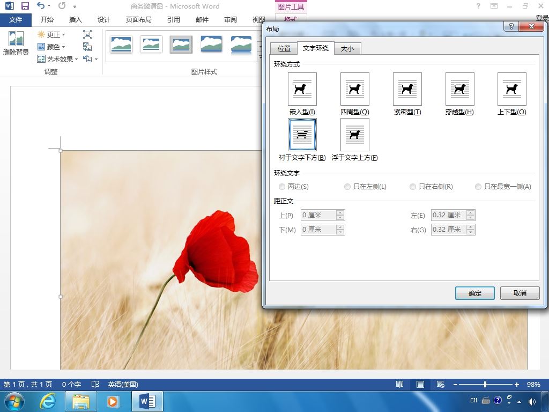This screenshot has width=549, height=412.
Task: Choose the 紧密型 tight wrapping icon
Action: click(407, 89)
